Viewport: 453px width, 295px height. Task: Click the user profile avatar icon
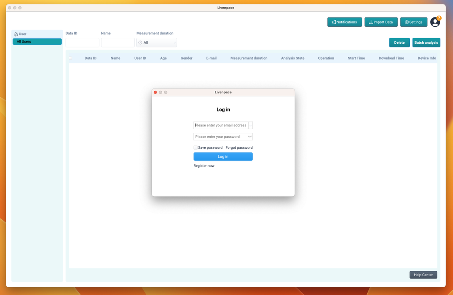click(435, 23)
